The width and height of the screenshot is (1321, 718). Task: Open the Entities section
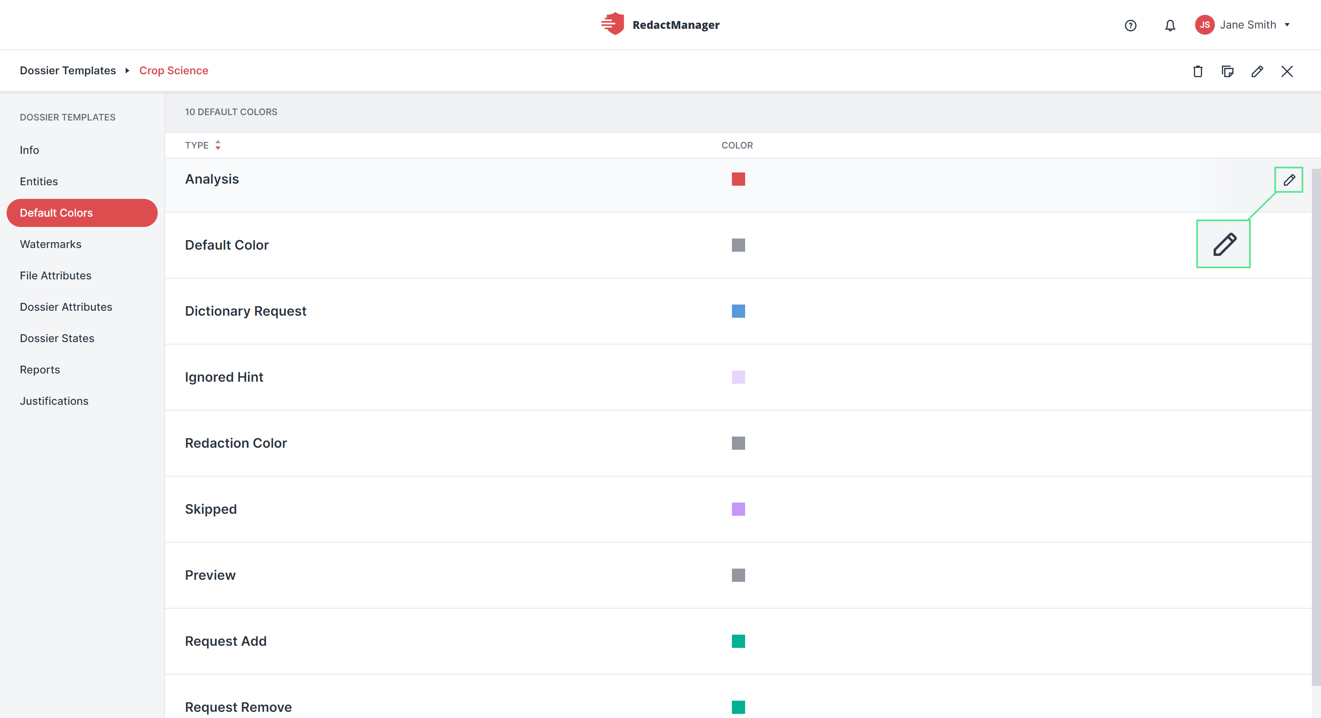pyautogui.click(x=39, y=182)
